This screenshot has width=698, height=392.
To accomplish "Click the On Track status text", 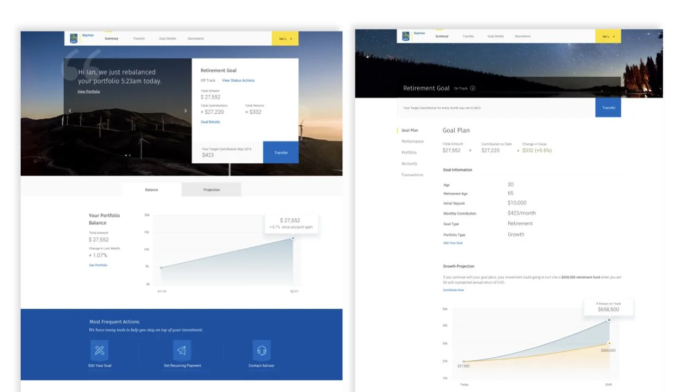I will click(x=461, y=88).
